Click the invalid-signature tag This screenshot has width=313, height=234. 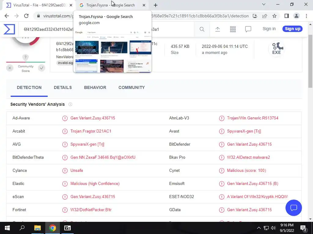[65, 63]
